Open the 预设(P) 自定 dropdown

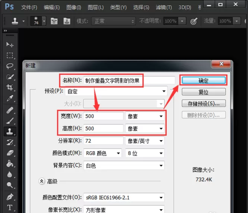tap(116, 91)
